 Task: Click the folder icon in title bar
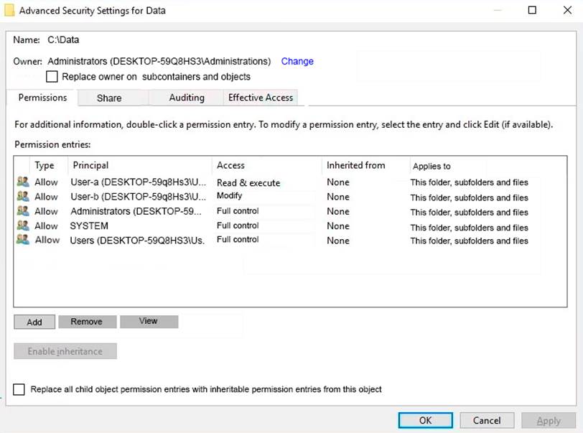click(x=9, y=11)
